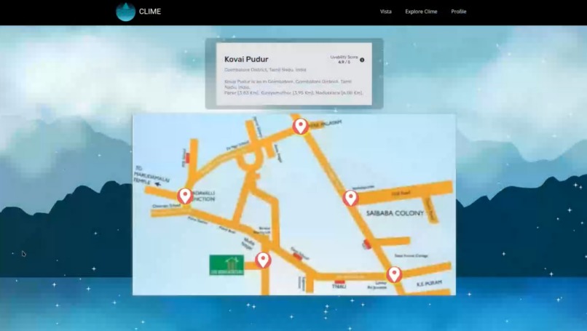587x331 pixels.
Task: Click the nearby distances line with Perur
Action: [x=293, y=93]
